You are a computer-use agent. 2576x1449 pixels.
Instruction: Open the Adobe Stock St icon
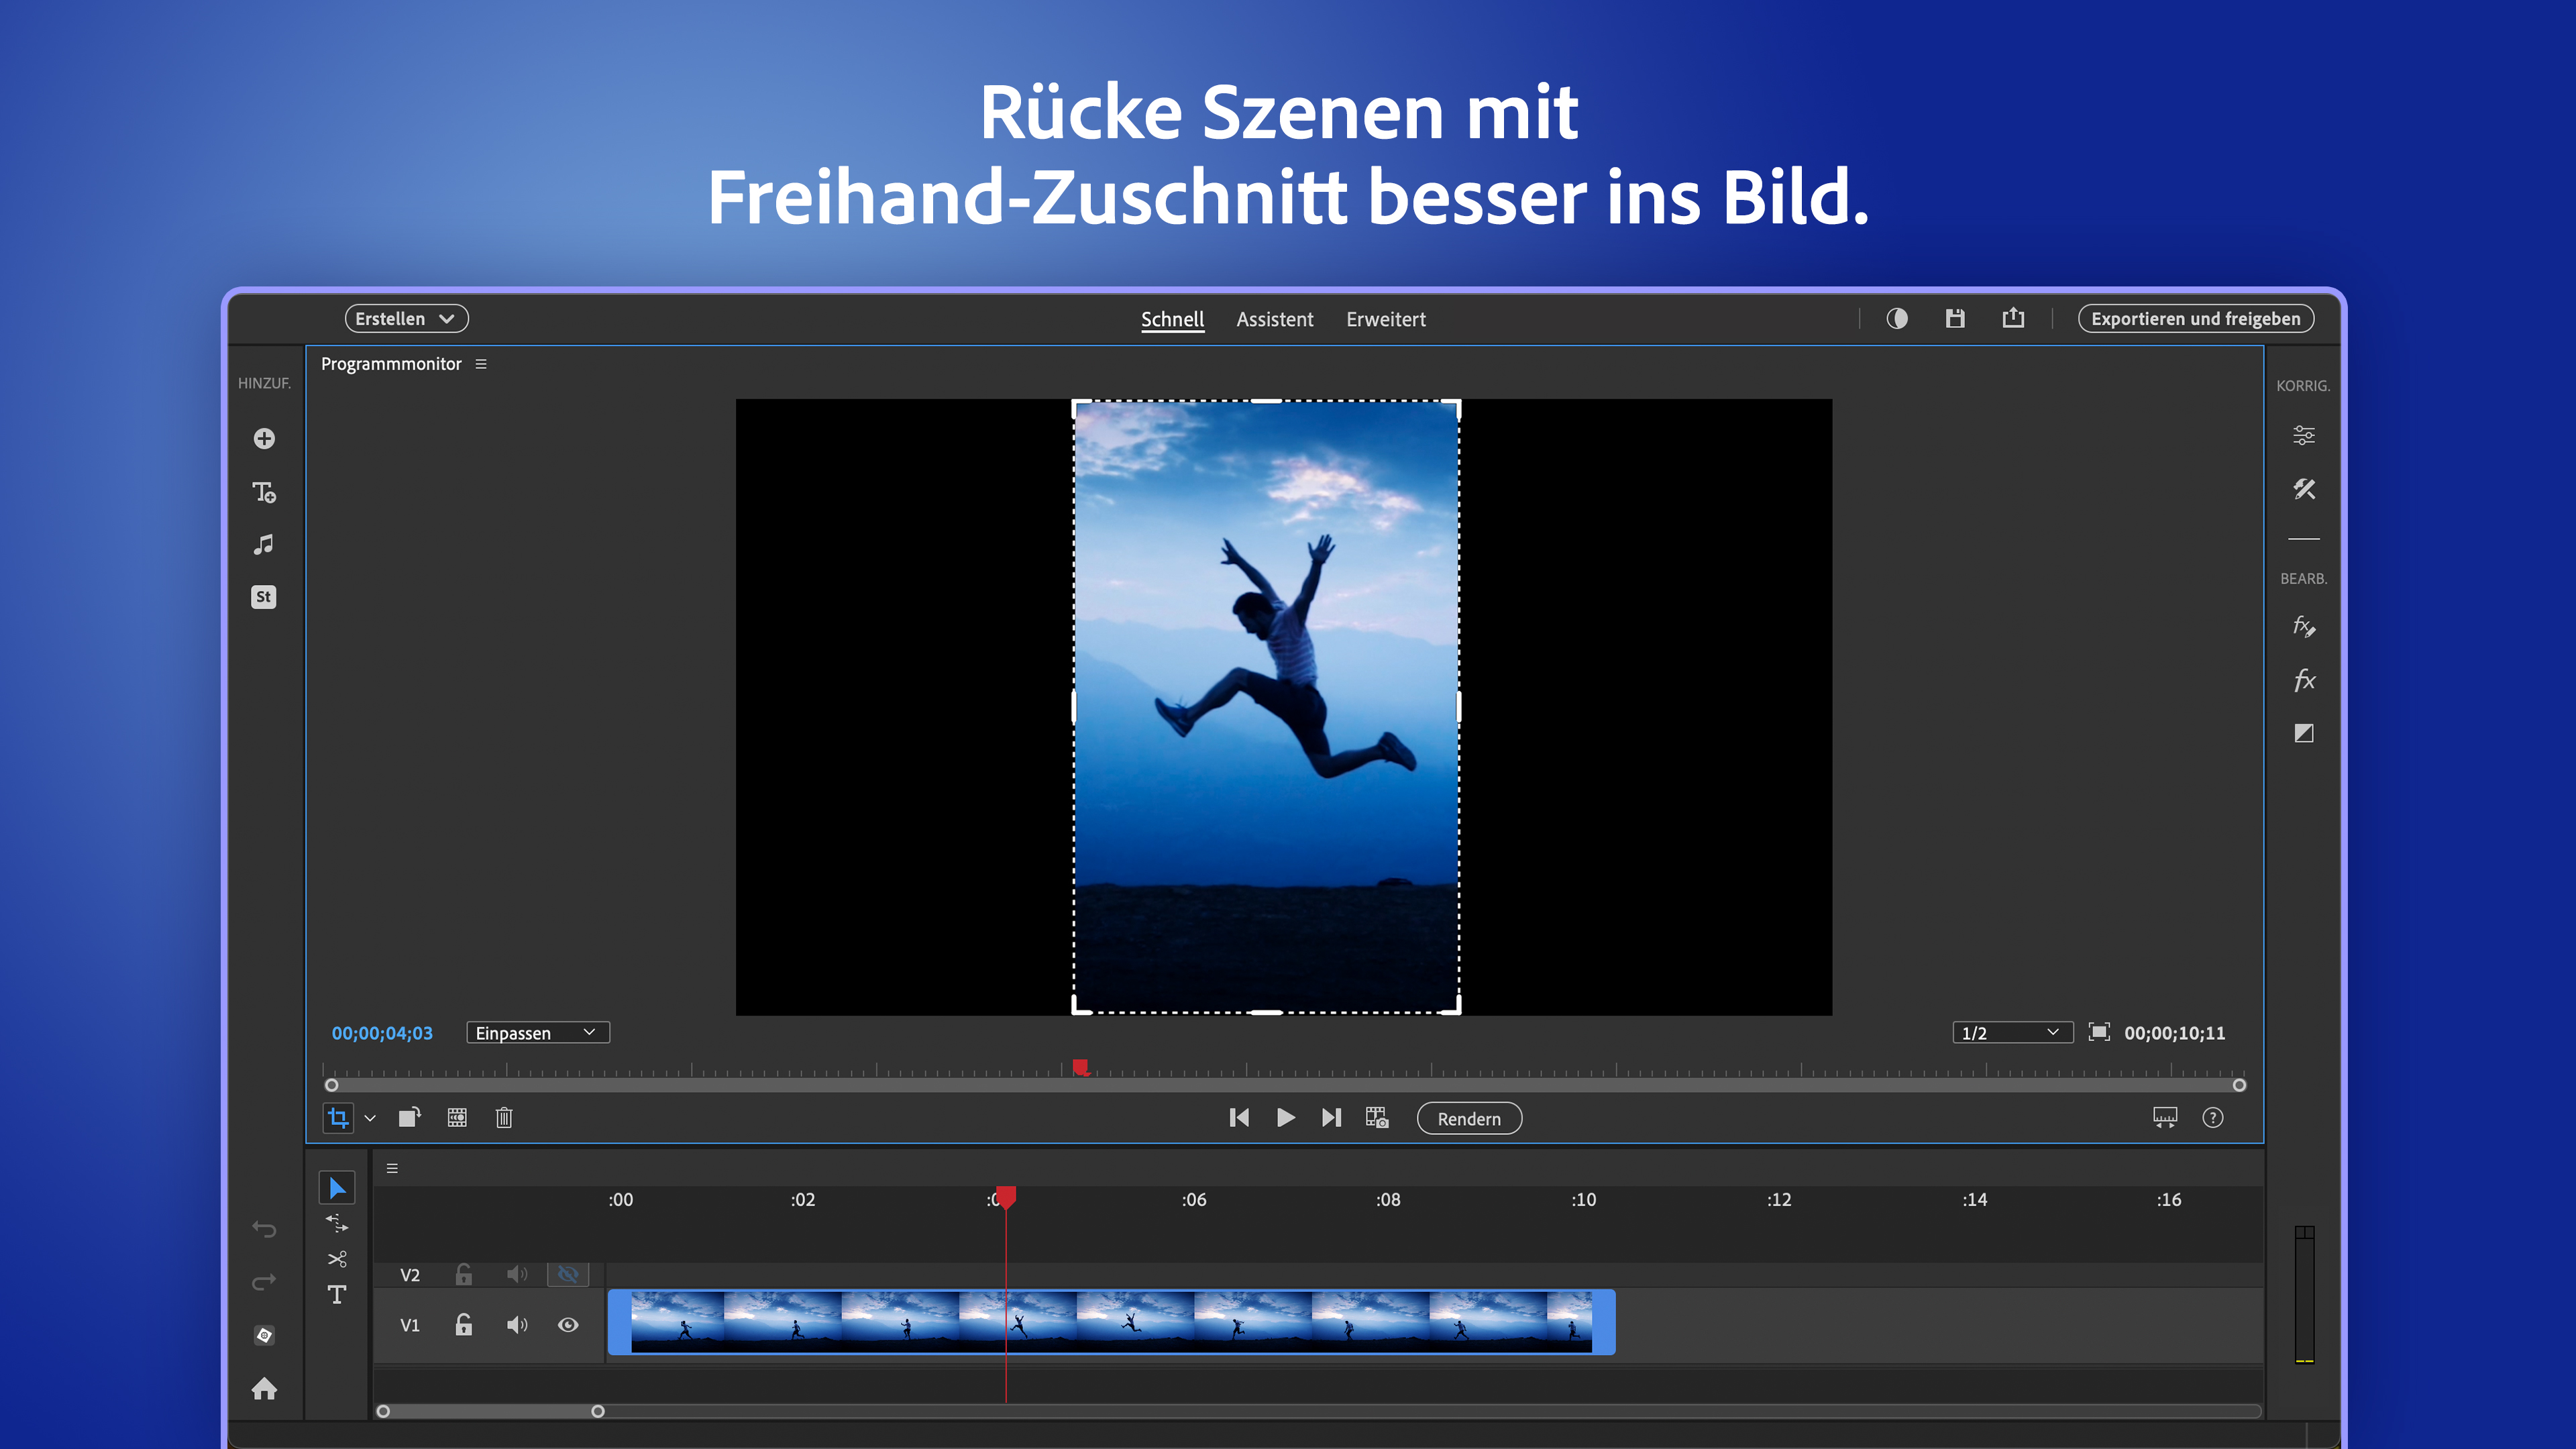click(263, 597)
